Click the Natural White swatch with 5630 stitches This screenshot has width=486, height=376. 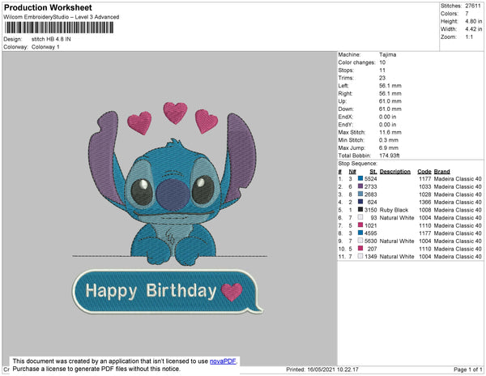point(361,241)
